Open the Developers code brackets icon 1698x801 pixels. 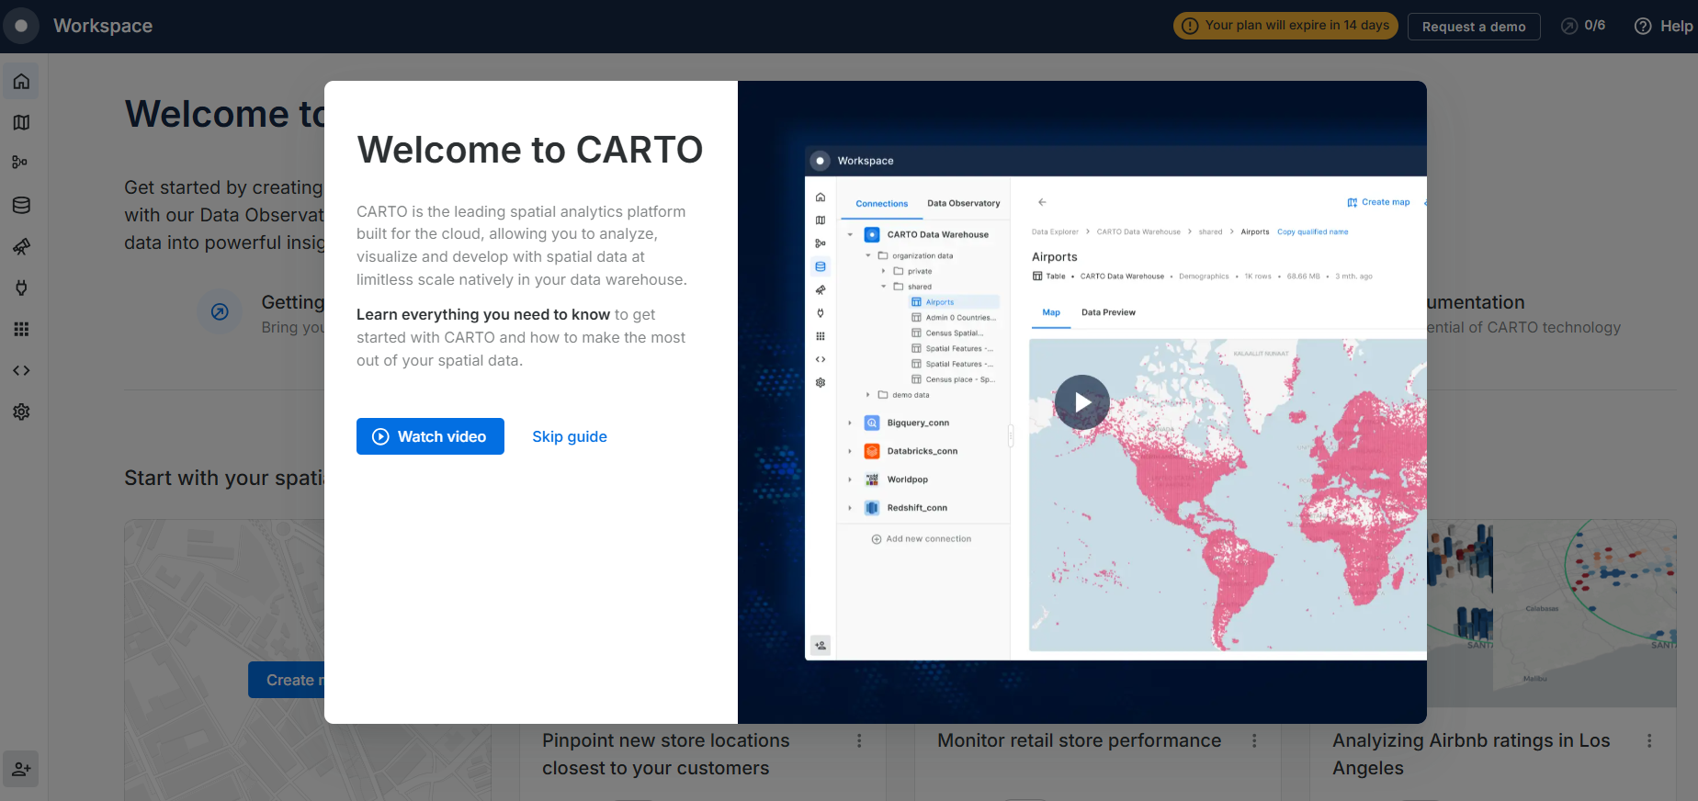coord(21,370)
